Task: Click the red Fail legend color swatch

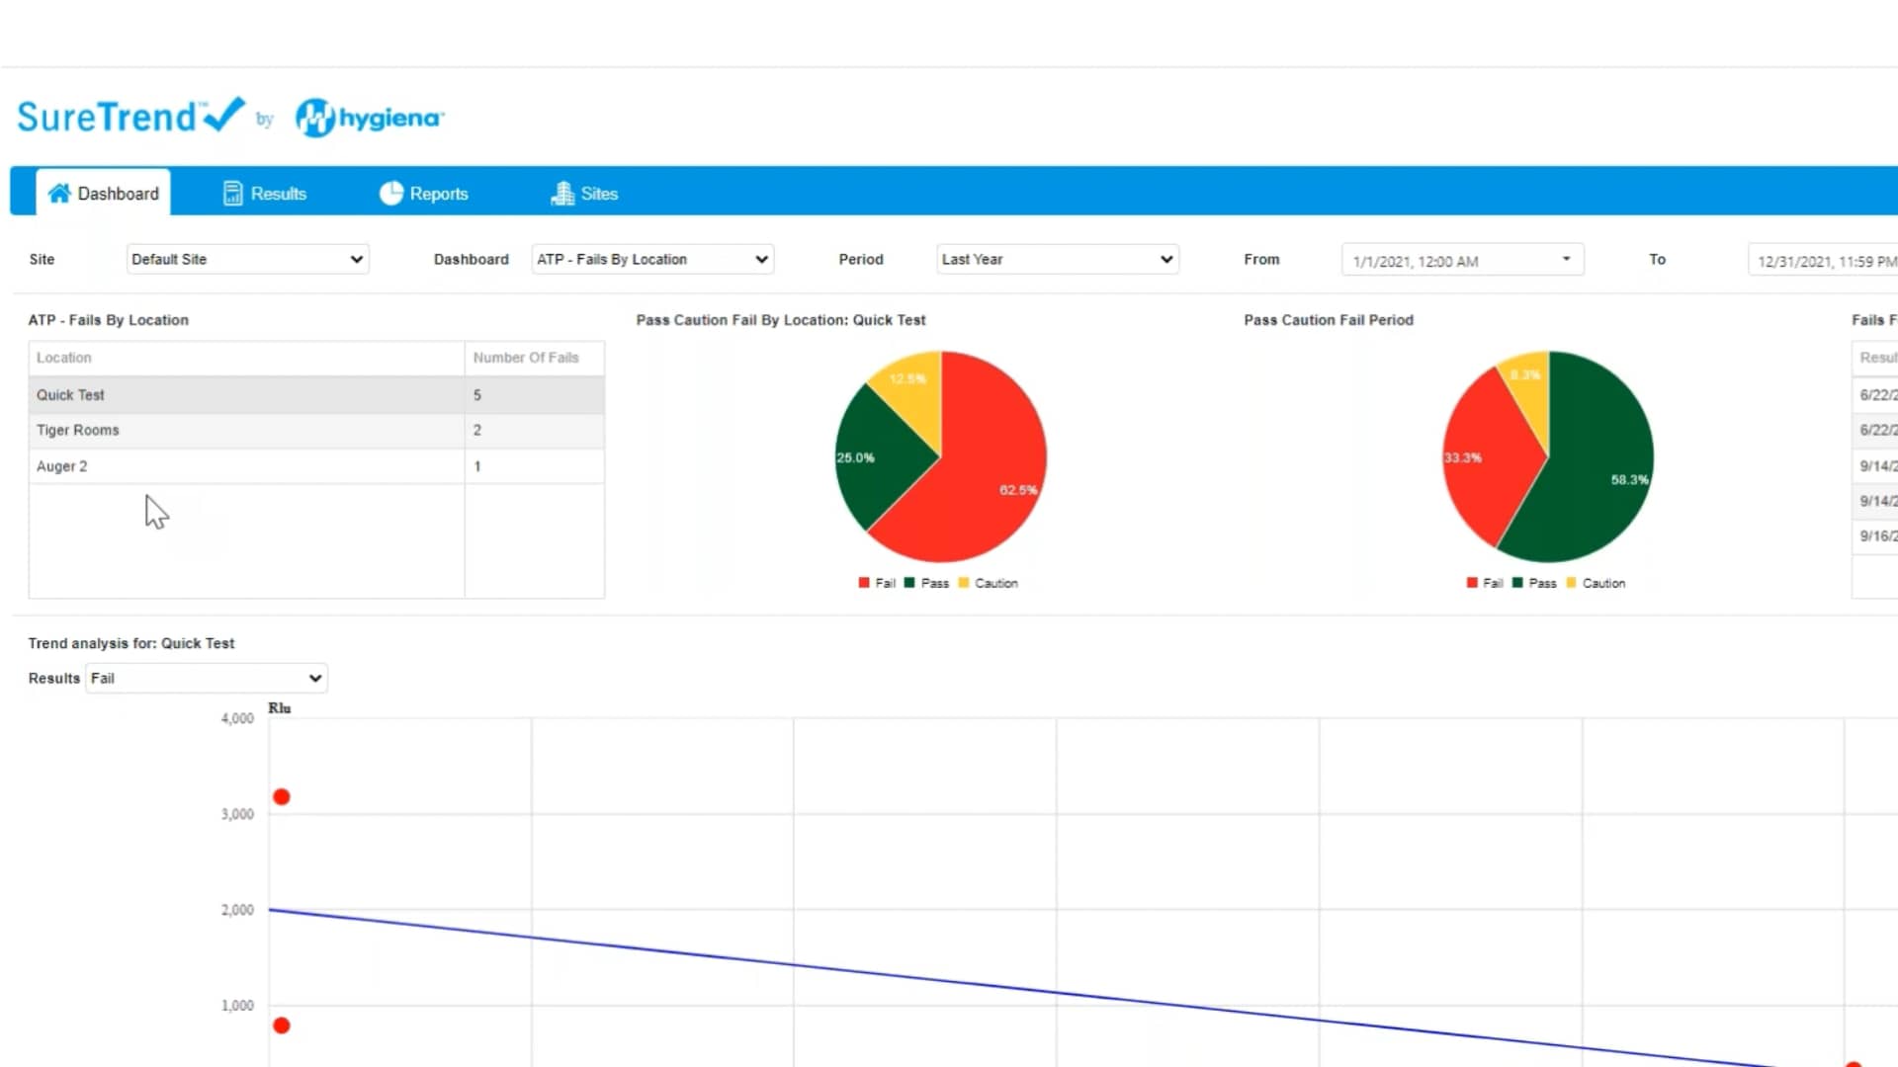Action: 862,583
